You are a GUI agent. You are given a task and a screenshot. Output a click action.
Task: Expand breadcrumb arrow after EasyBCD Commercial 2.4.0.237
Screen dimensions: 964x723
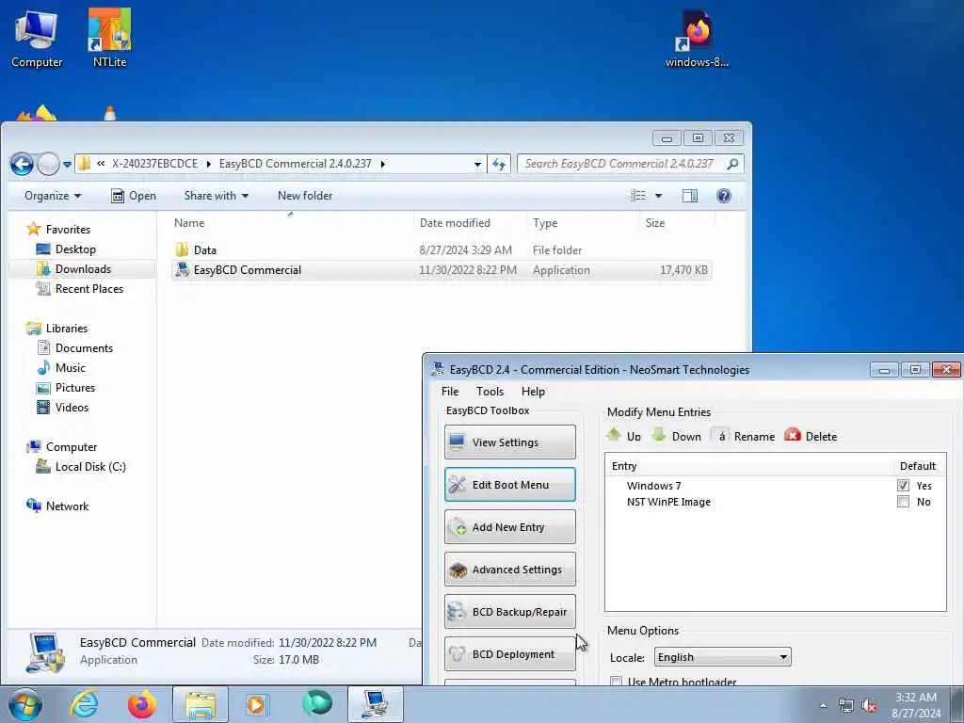point(383,164)
